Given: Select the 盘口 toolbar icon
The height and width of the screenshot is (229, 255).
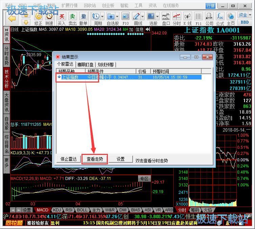Looking at the screenshot, I should point(166,19).
